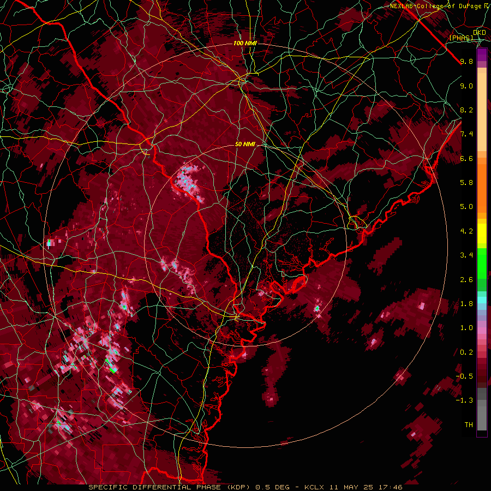The image size is (491, 491).
Task: Click the 0.2 scale value
Action: tap(466, 352)
